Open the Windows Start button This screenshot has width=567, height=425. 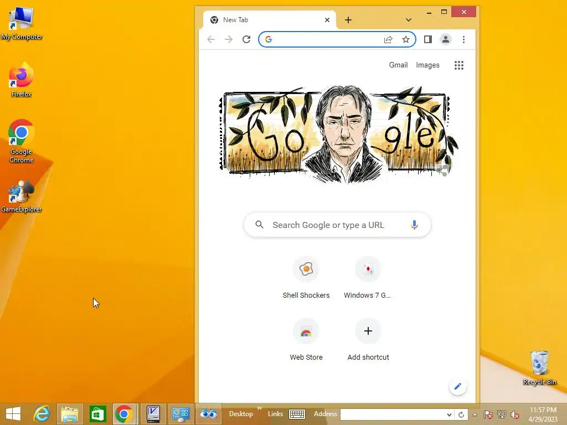click(13, 414)
